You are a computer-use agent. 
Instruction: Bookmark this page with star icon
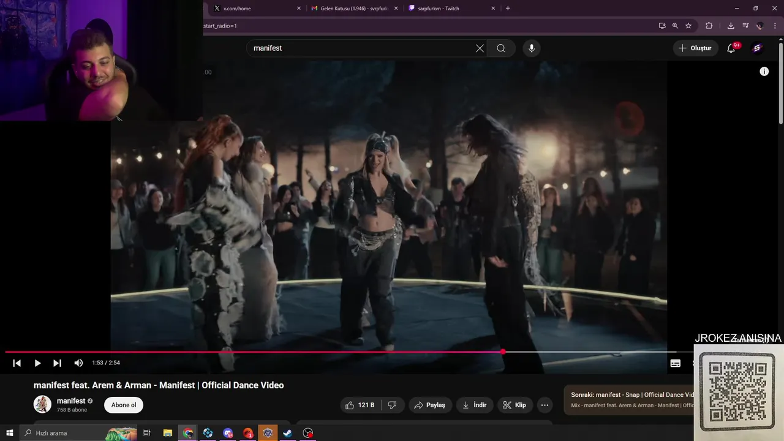tap(688, 26)
